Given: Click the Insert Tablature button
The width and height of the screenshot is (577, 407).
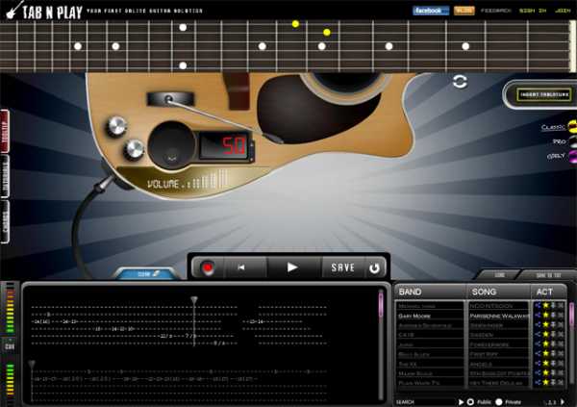Looking at the screenshot, I should 544,94.
